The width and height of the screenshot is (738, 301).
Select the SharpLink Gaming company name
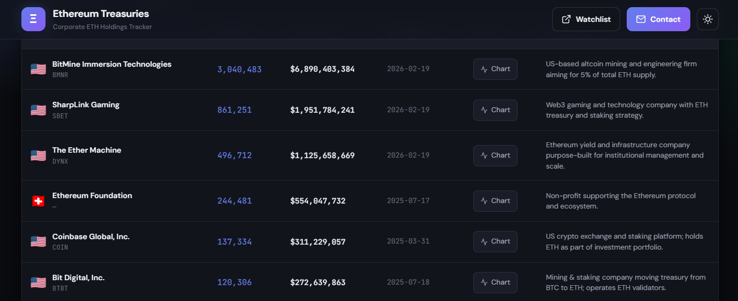coord(86,105)
